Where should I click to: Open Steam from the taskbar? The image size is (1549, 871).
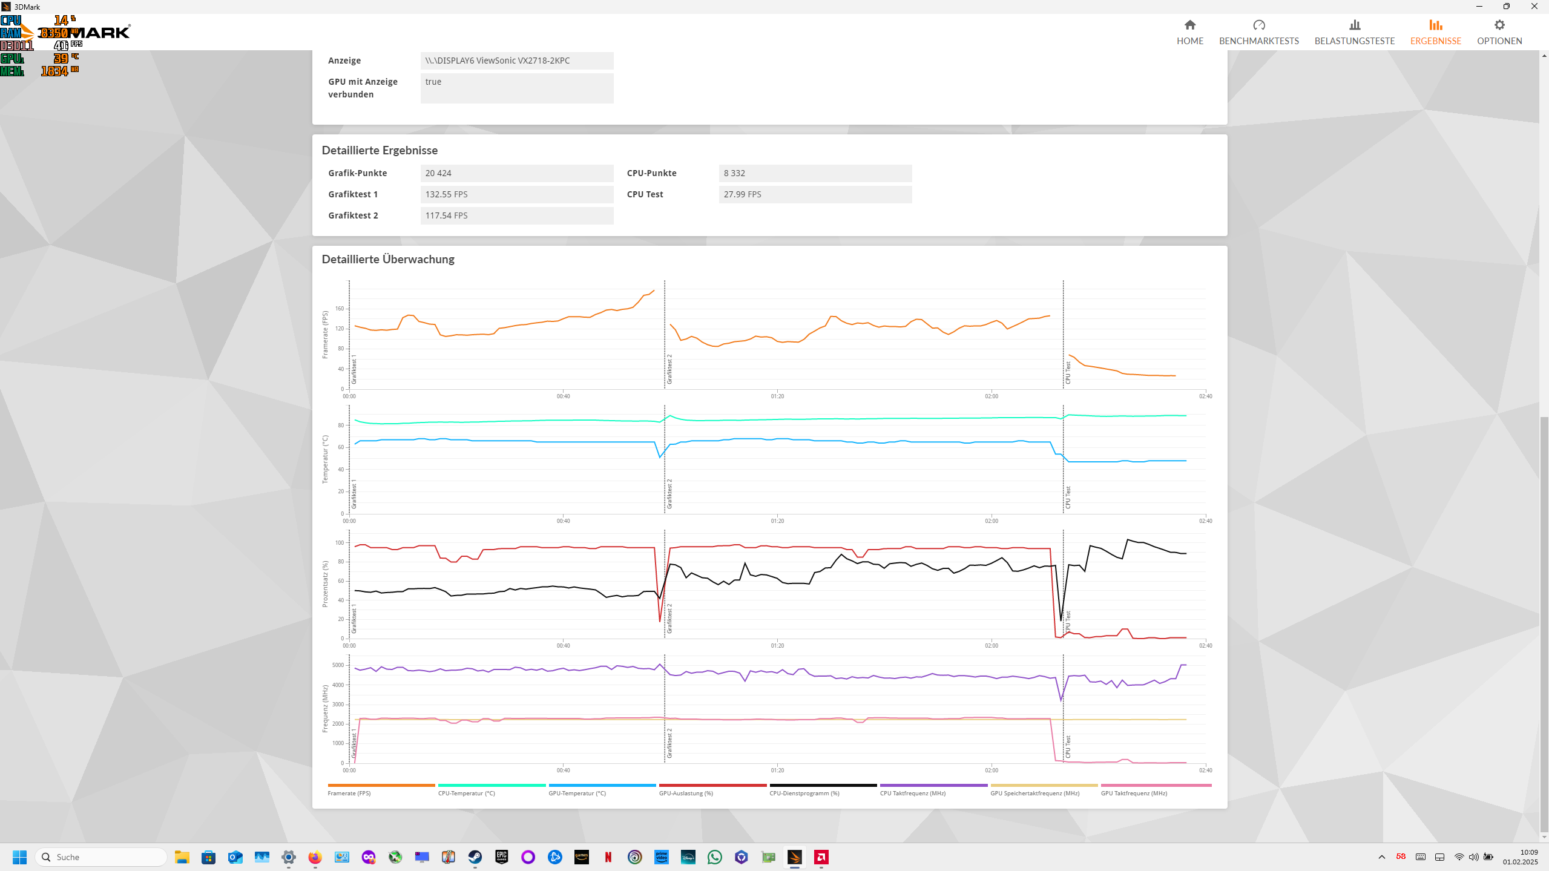point(475,857)
